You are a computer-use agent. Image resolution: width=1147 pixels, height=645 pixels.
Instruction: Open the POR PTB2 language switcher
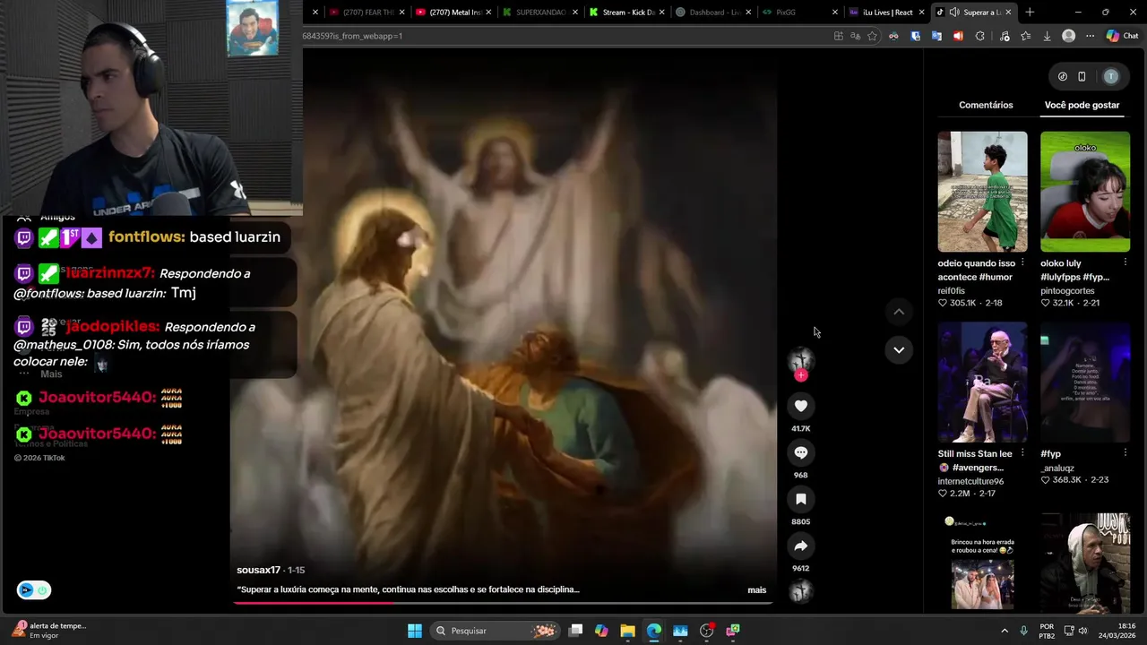pos(1047,631)
